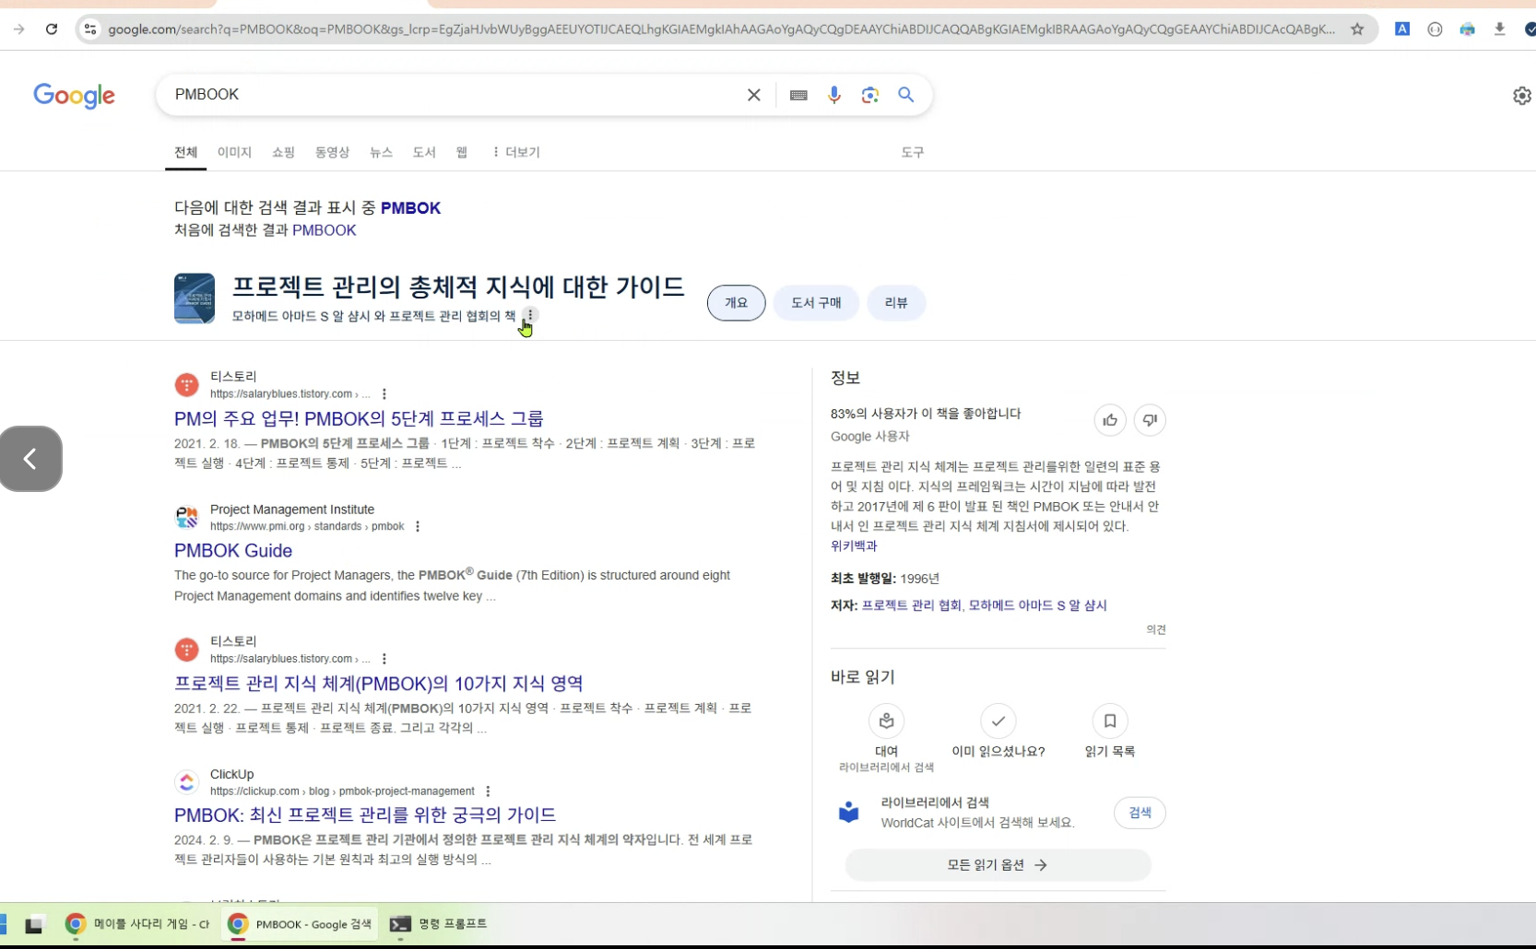
Task: Click PMBOOK - Google 검색 taskbar item
Action: point(301,923)
